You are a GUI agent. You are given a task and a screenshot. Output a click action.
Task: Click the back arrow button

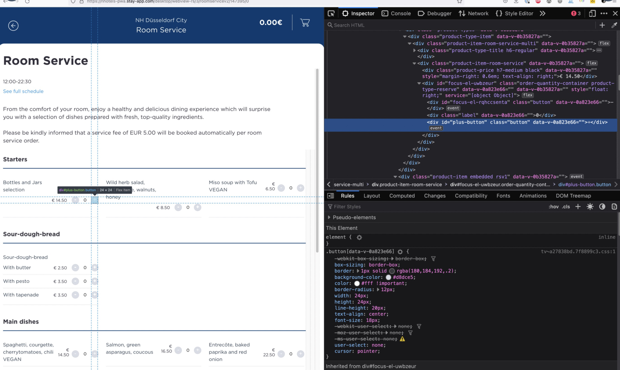pos(13,25)
